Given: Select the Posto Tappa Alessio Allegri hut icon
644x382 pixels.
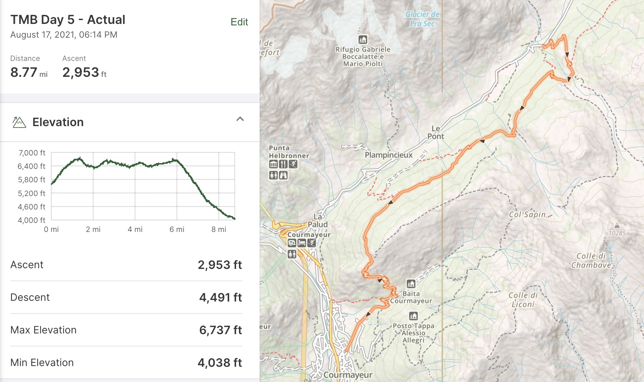Looking at the screenshot, I should pos(413,316).
